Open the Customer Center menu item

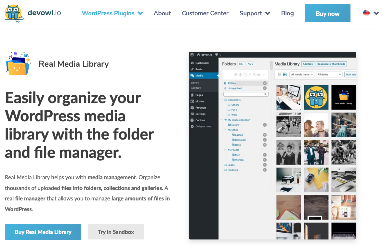(x=205, y=13)
